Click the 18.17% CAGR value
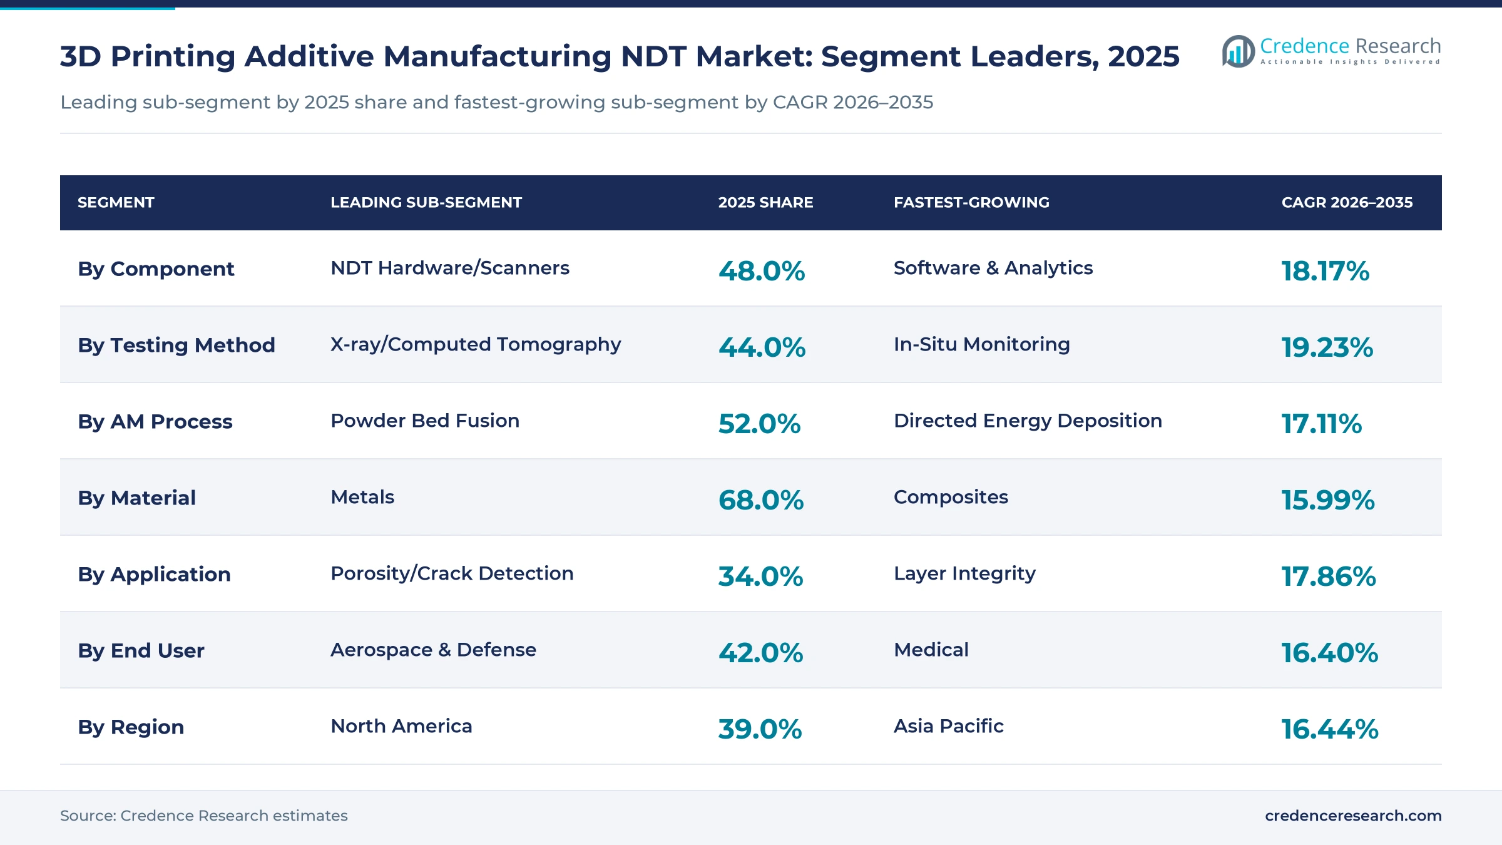 point(1325,271)
